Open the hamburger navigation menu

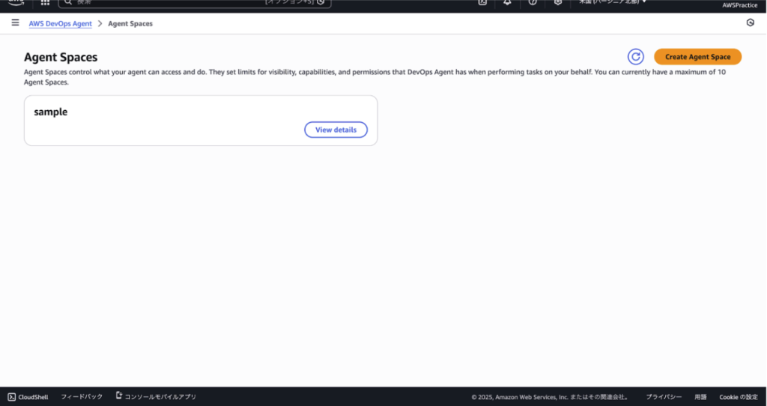click(x=15, y=23)
